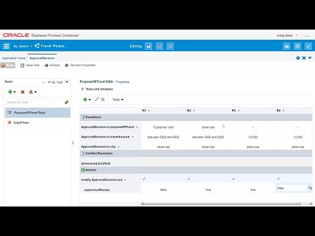The width and height of the screenshot is (315, 236).
Task: Click the R1 supervisorReview cell showing false
Action: pos(163,189)
